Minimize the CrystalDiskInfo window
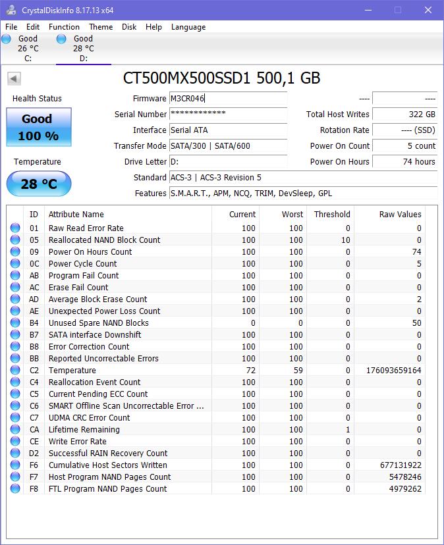Image resolution: width=444 pixels, height=545 pixels. 368,10
